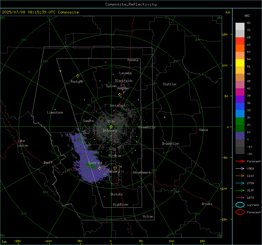Click the green 31JP arrow in legend
This screenshot has width=262, height=245.
[x=240, y=190]
